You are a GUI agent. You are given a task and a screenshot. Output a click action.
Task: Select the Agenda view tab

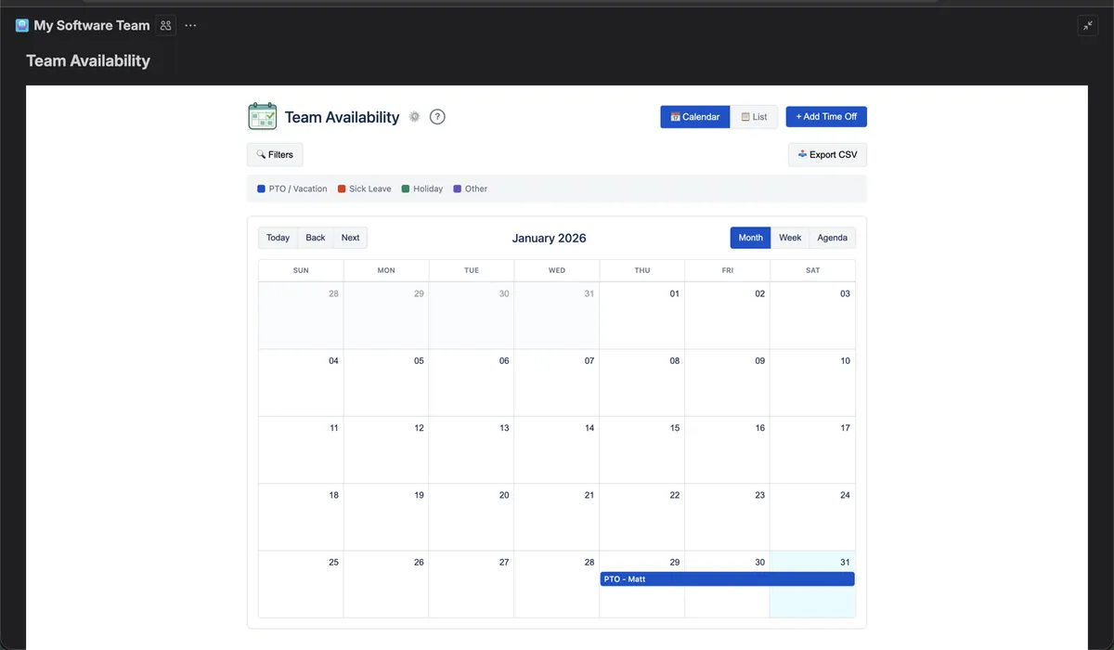(832, 238)
